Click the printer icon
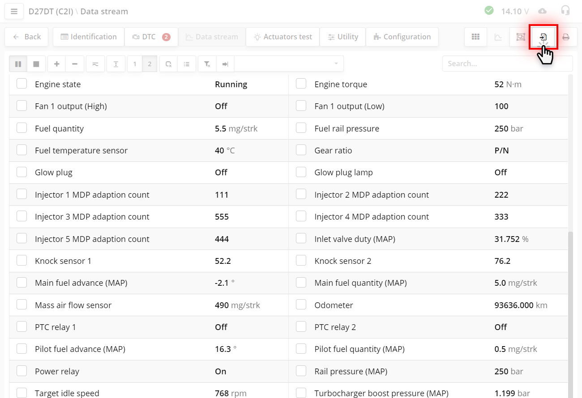582x398 pixels. 566,37
